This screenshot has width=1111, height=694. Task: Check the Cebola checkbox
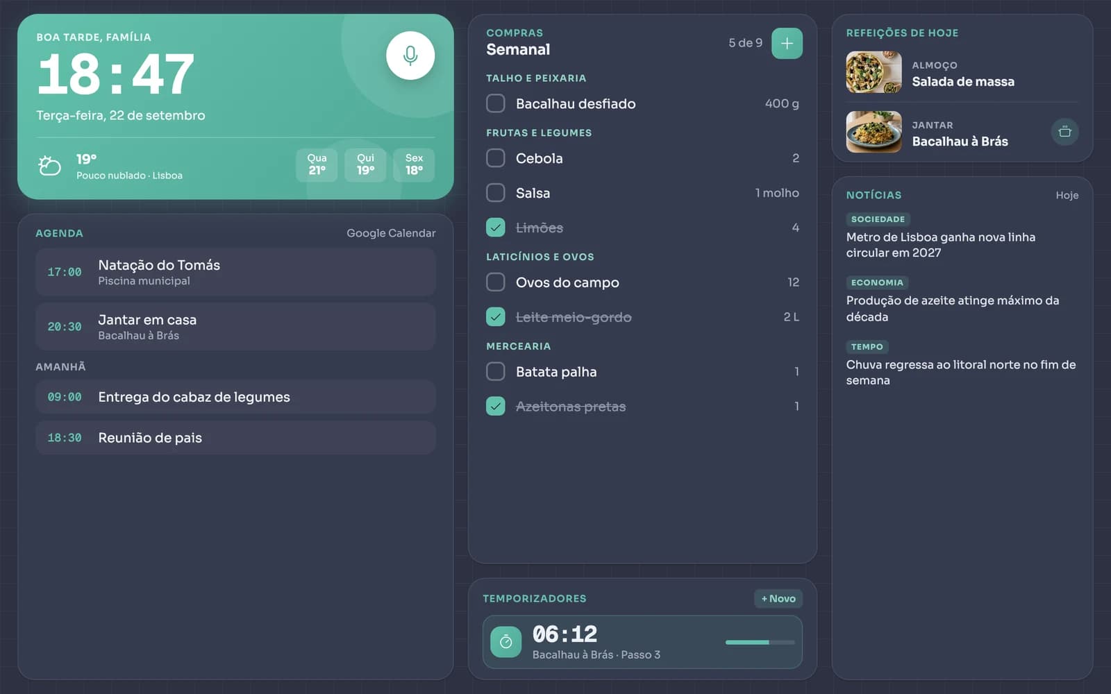[495, 158]
